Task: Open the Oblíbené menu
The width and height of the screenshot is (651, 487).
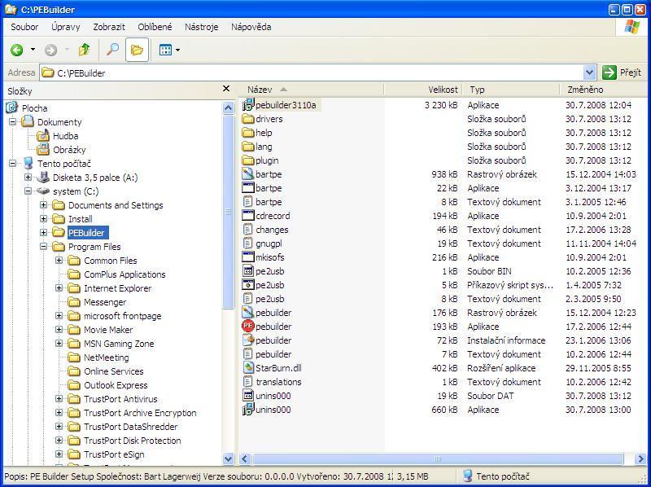Action: [155, 27]
